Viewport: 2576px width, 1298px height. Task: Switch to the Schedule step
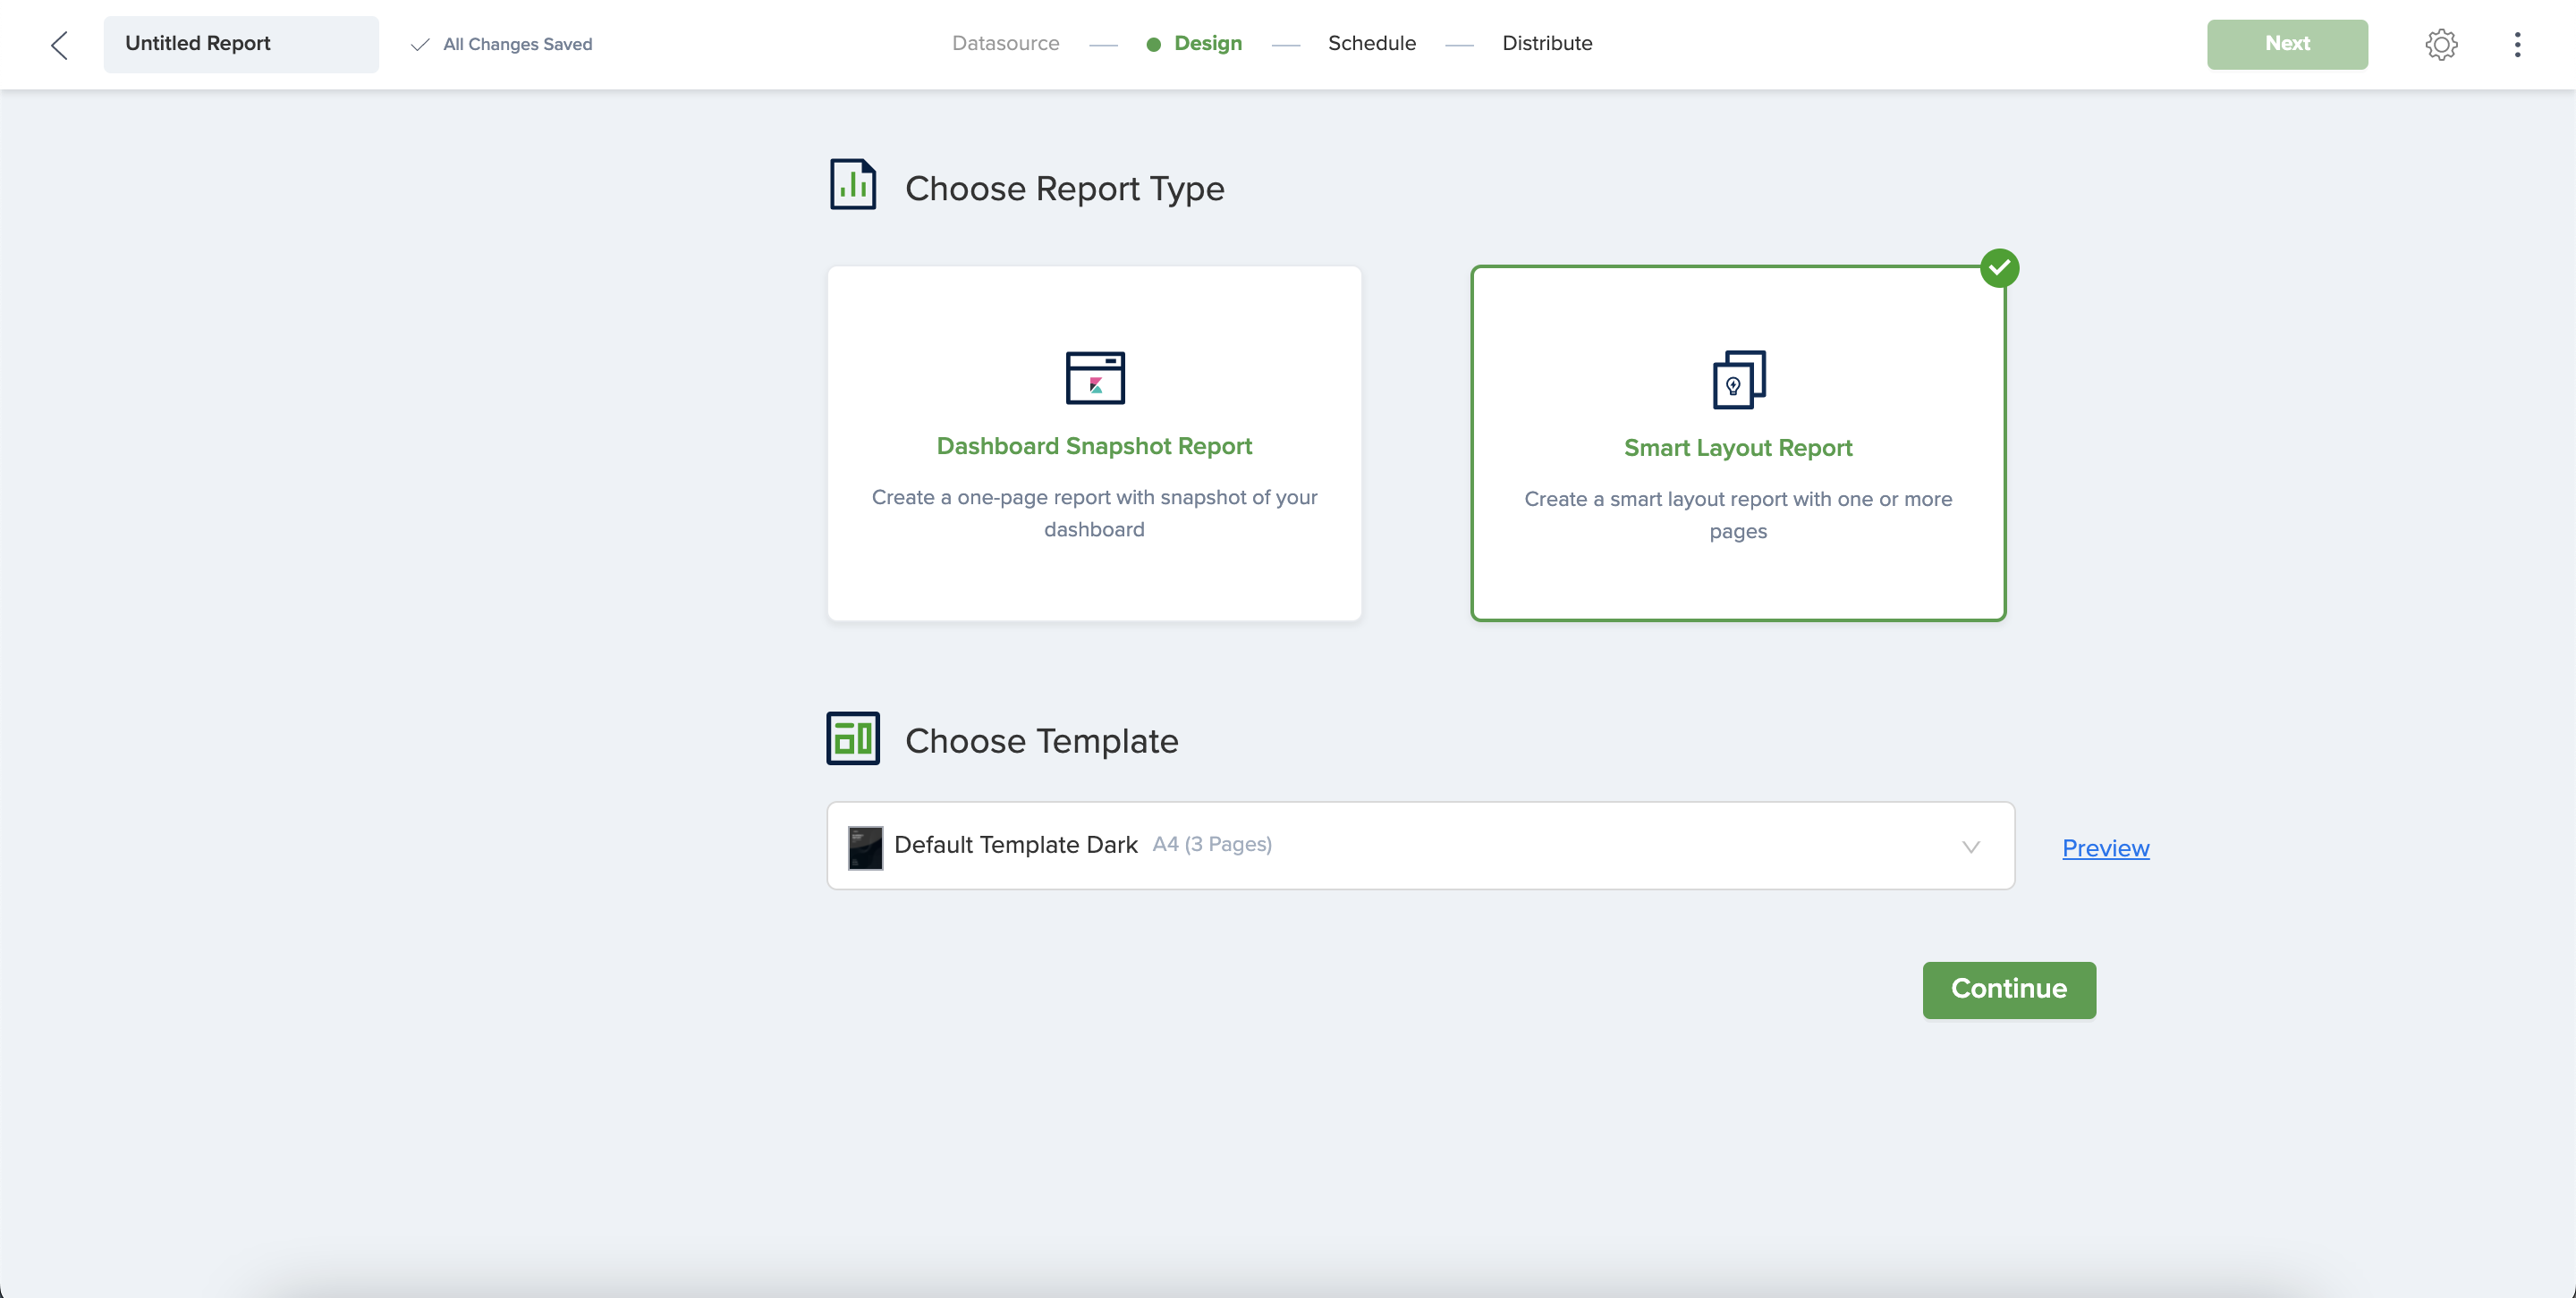(1371, 44)
